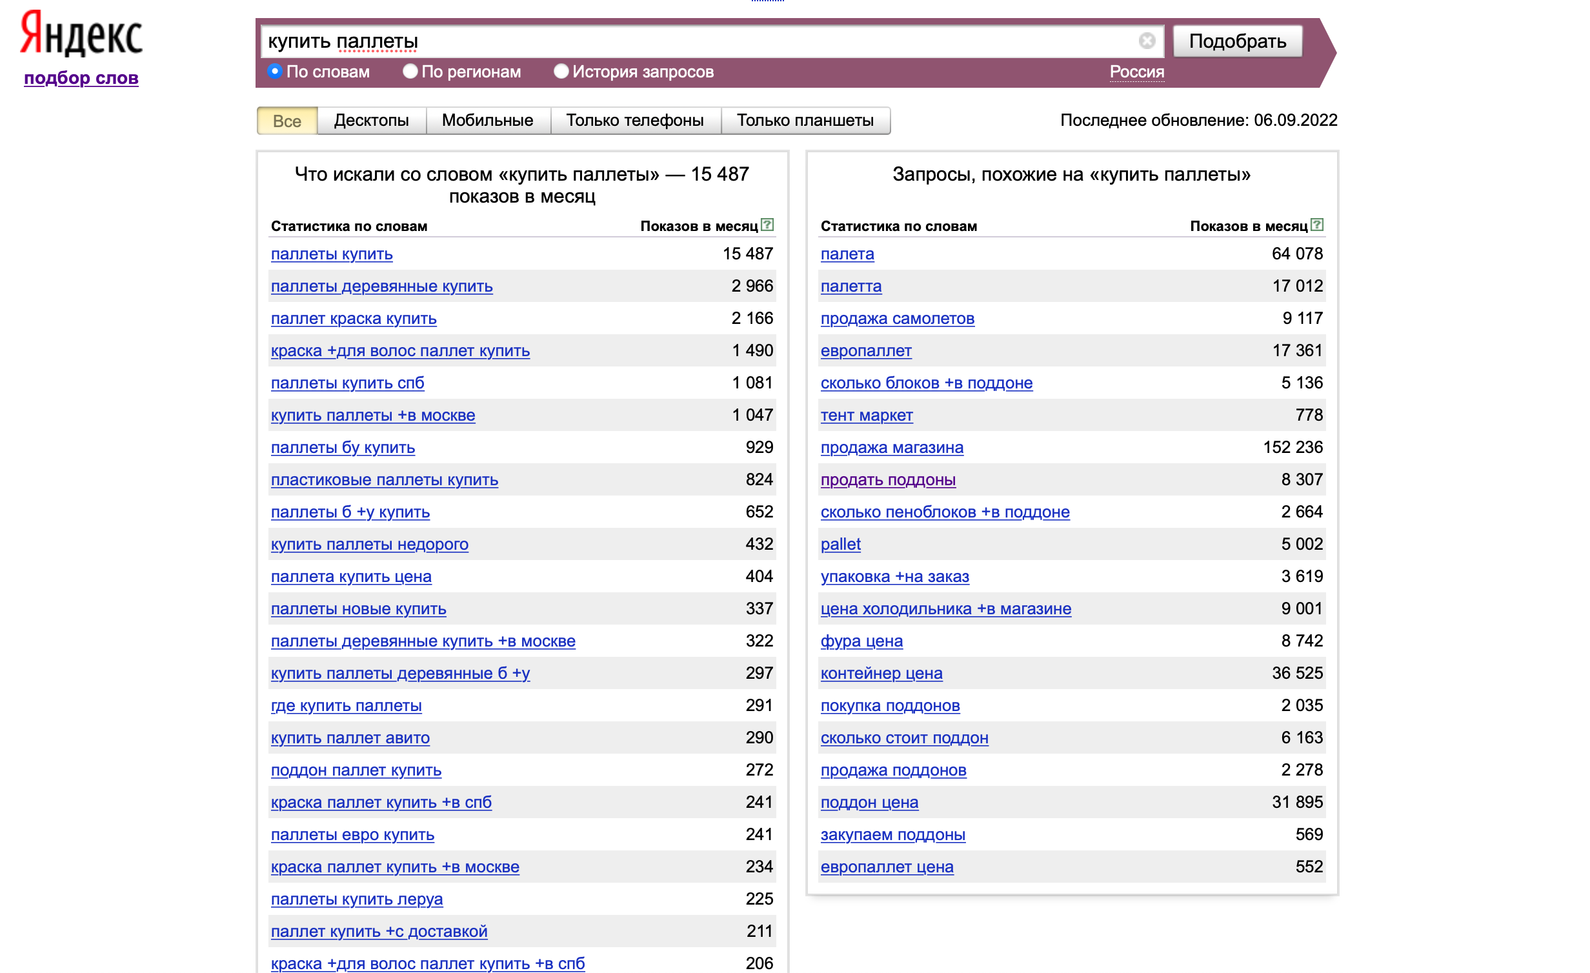Open 'паллет краска купить' link
The image size is (1590, 973).
(x=354, y=319)
